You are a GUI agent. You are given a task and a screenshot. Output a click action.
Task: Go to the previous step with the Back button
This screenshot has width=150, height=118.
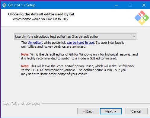pyautogui.click(x=88, y=111)
